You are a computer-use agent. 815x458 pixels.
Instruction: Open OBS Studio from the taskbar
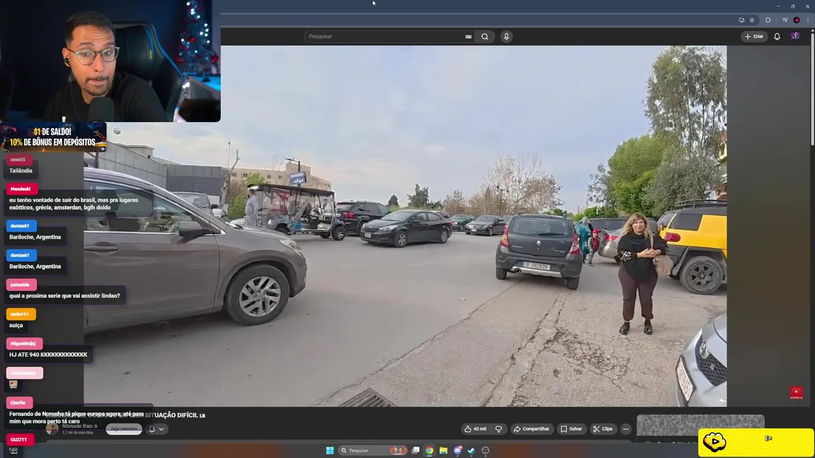485,450
